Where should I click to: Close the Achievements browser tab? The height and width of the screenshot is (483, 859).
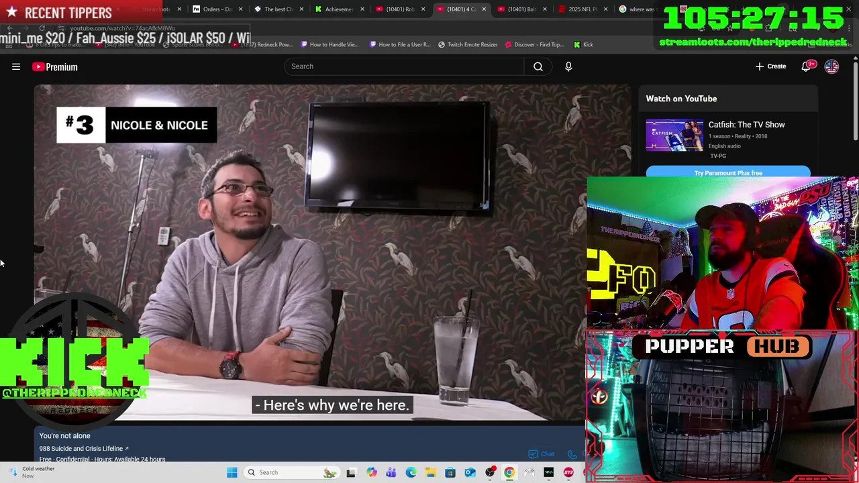(362, 9)
